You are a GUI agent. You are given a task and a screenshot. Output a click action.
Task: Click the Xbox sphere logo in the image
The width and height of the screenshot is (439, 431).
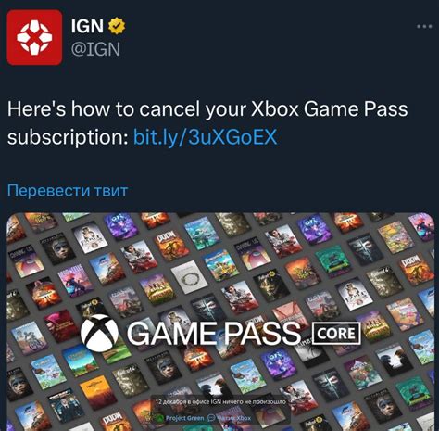99,333
